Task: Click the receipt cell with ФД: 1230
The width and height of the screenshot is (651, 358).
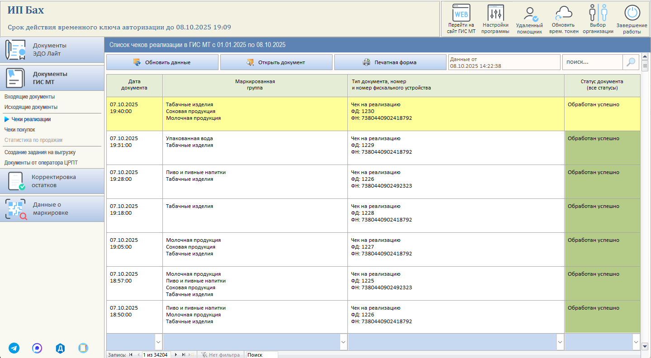Action: click(456, 114)
